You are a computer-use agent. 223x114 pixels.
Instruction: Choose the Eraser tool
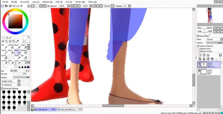[10, 52]
